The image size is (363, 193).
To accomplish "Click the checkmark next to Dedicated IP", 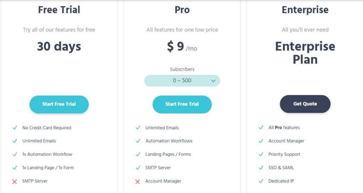I will point(261,181).
